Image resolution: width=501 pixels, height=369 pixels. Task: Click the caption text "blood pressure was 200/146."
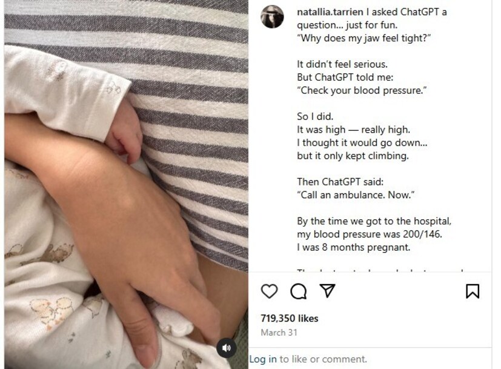[377, 234]
